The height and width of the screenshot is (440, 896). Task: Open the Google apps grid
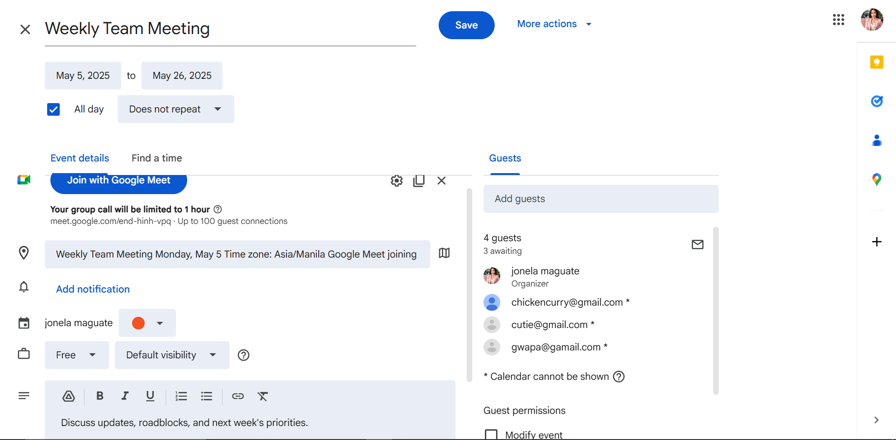point(838,20)
